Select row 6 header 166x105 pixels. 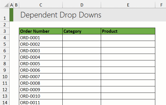pos(5,51)
